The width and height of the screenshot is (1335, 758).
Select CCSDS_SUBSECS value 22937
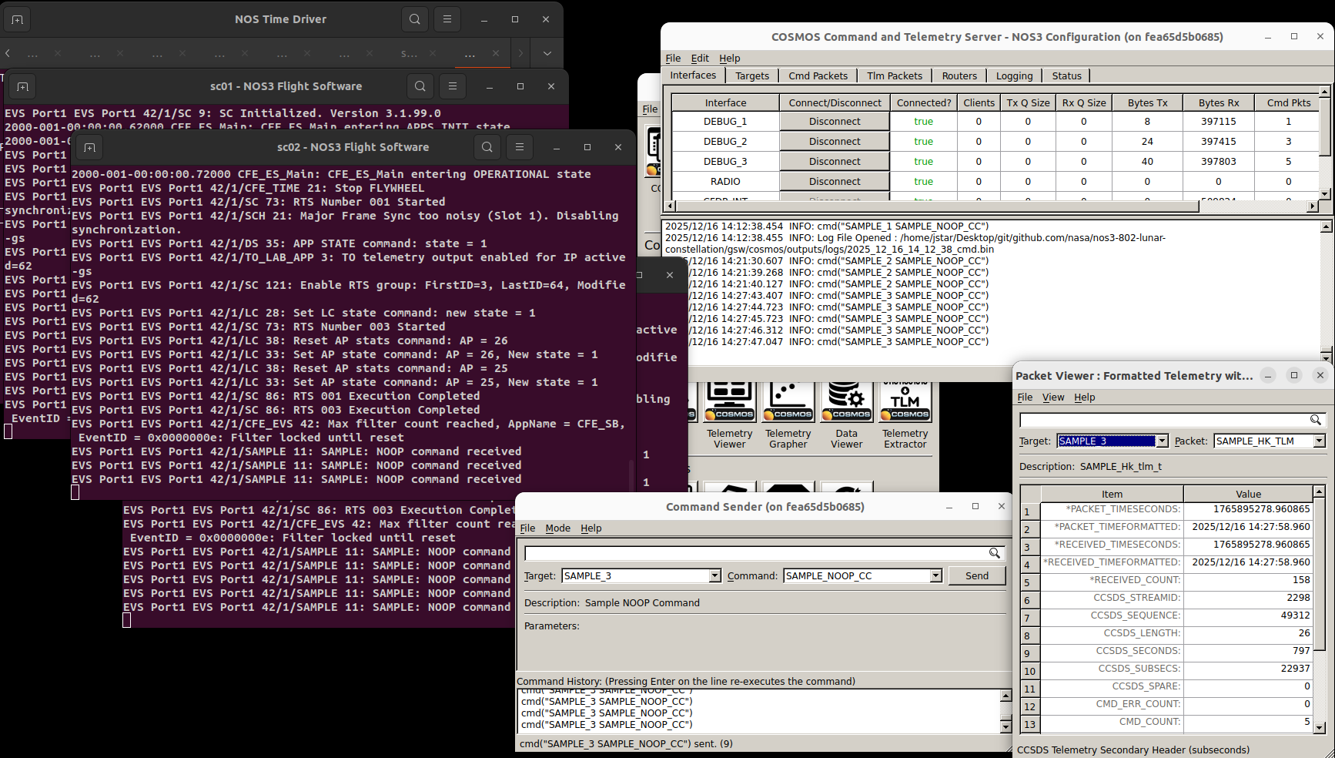pos(1248,669)
